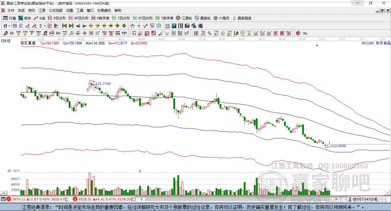
Task: Select the hand pan tool
Action: pos(132,26)
